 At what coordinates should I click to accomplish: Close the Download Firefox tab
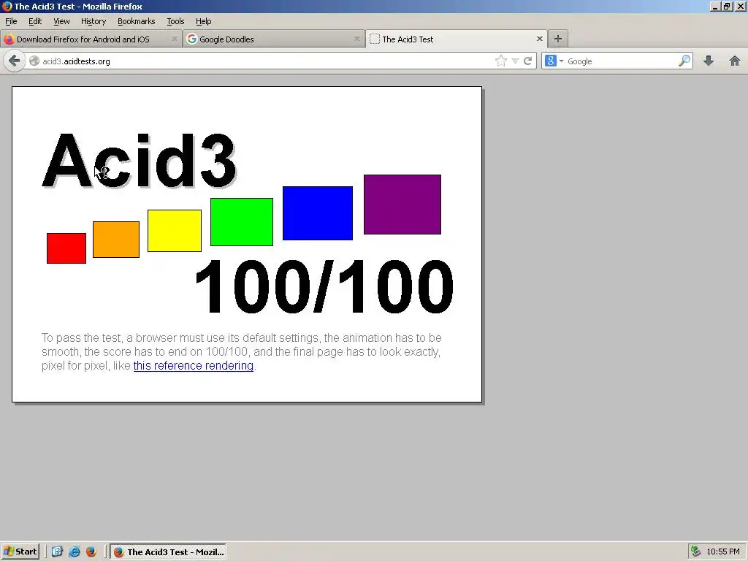(x=174, y=39)
